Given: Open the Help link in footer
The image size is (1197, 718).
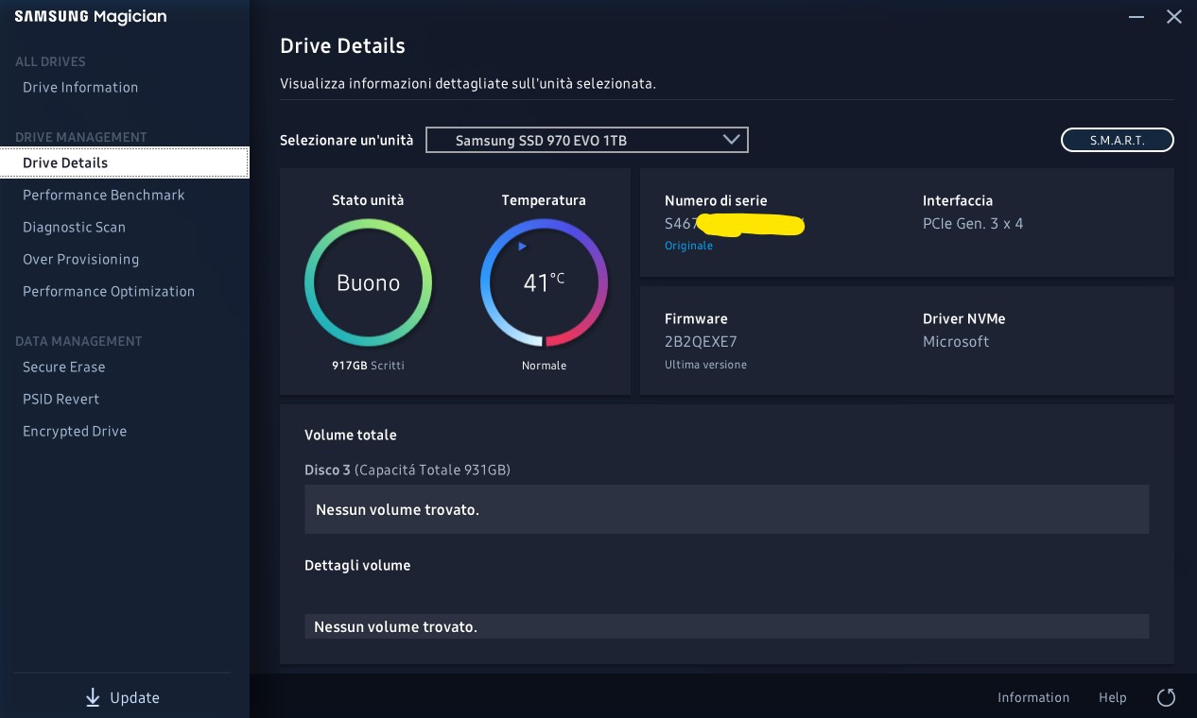Looking at the screenshot, I should click(x=1113, y=697).
